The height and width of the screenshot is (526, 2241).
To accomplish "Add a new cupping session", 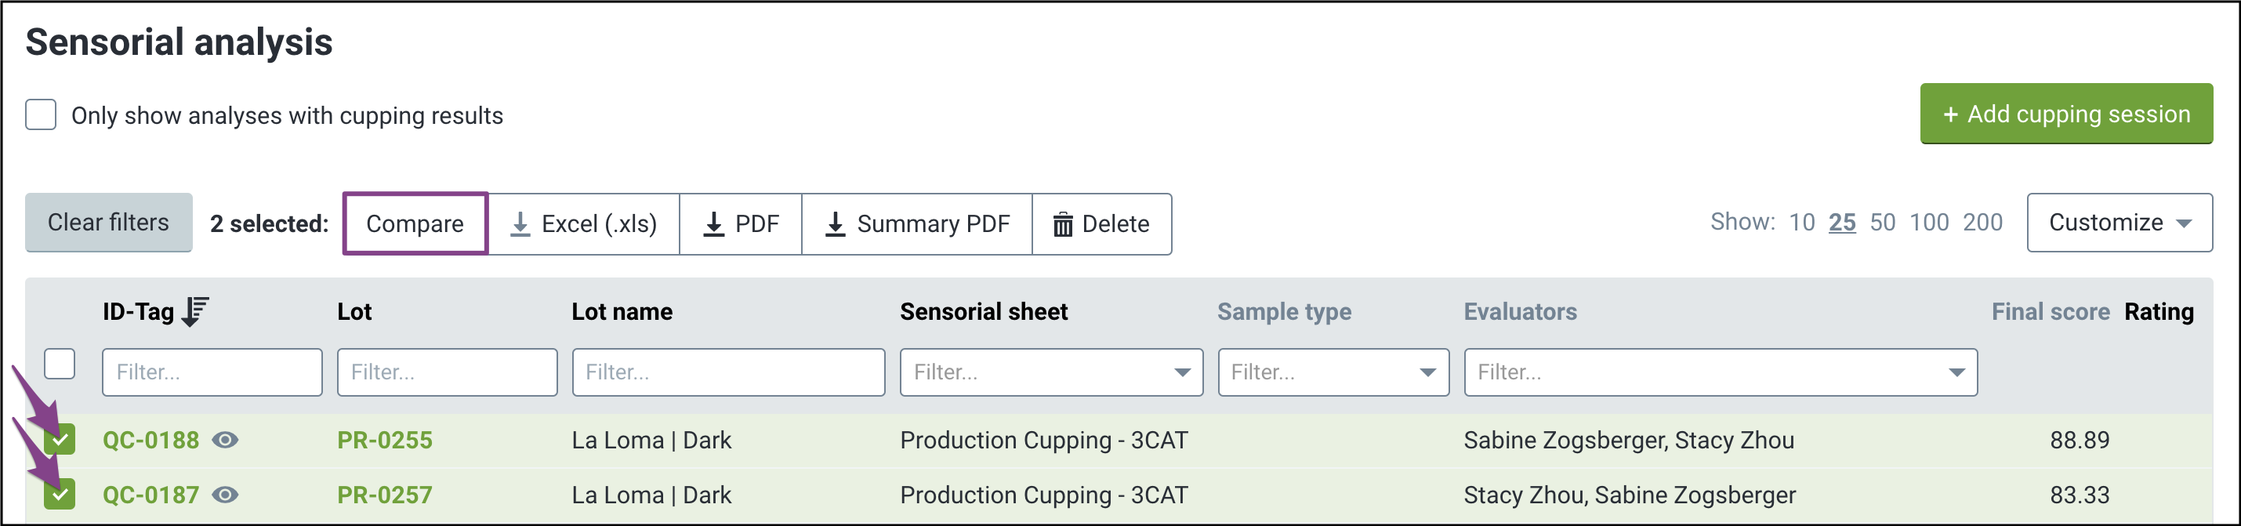I will pos(2066,114).
